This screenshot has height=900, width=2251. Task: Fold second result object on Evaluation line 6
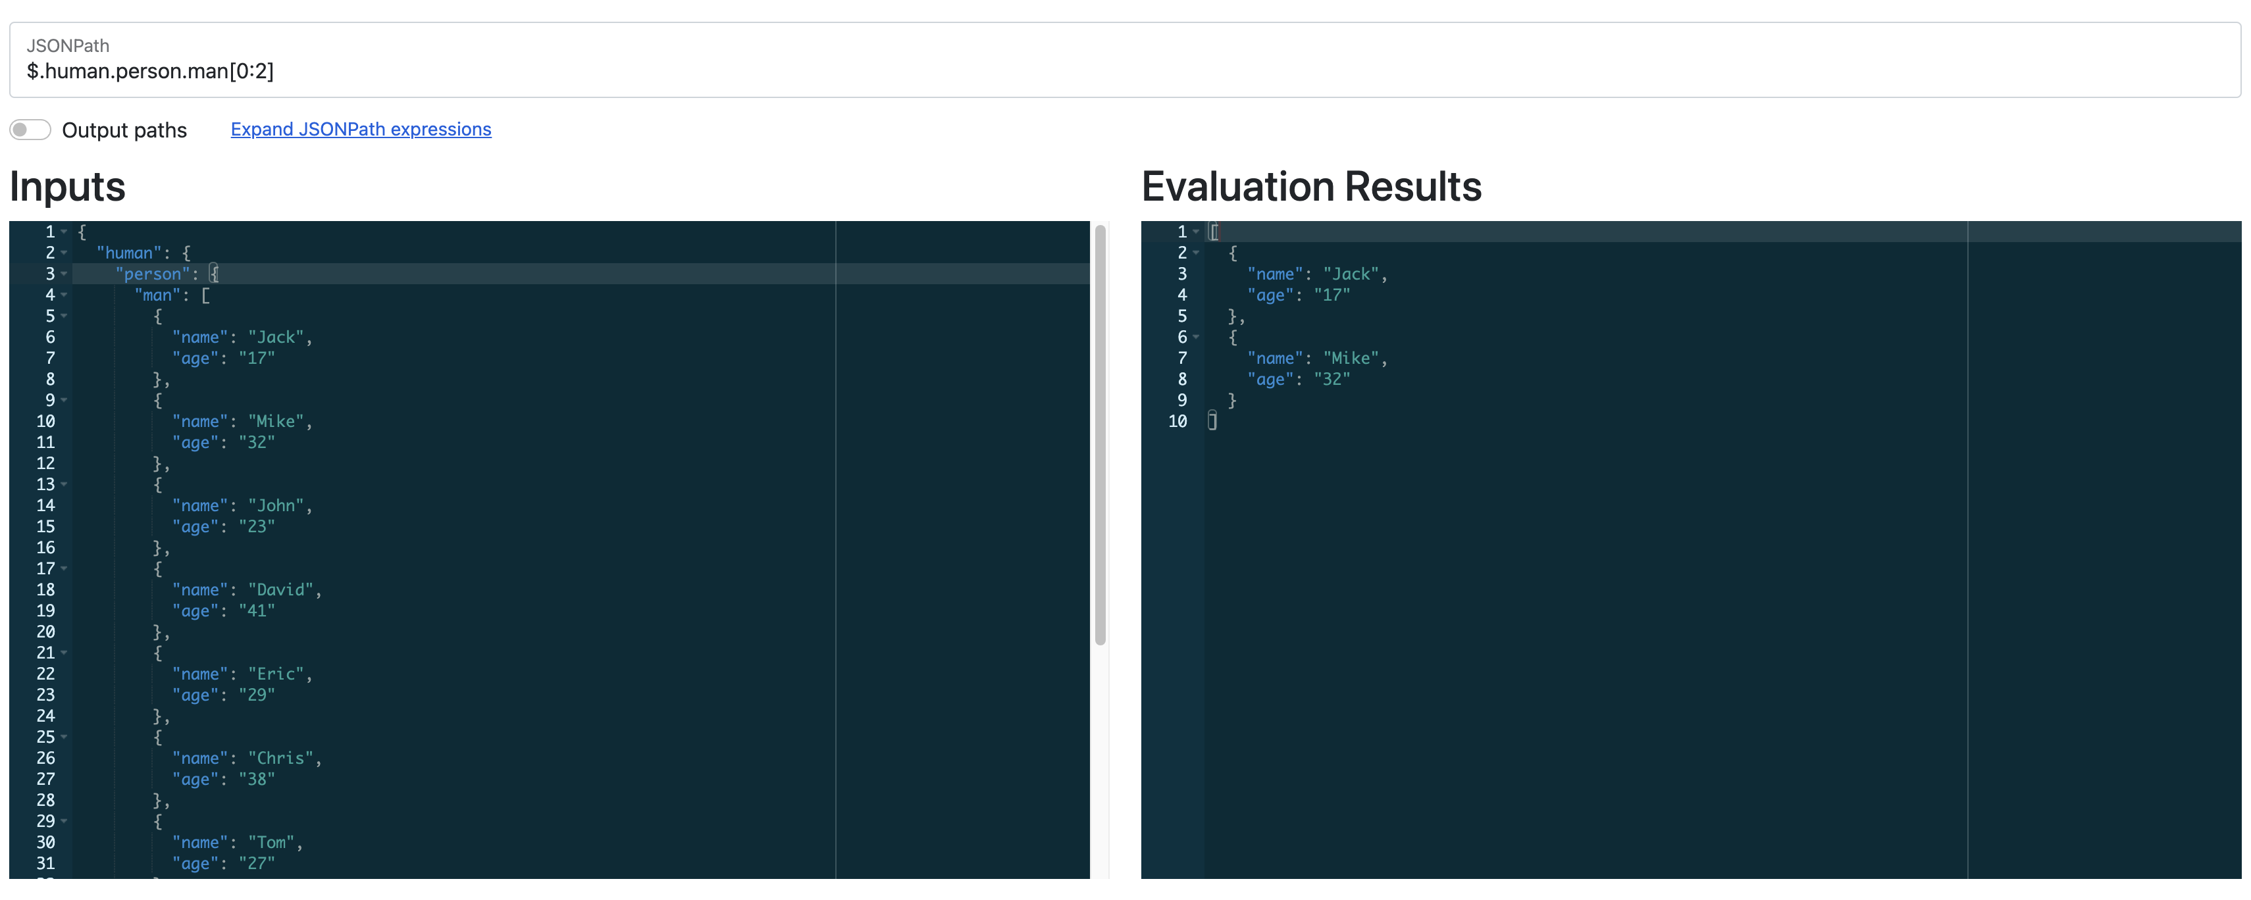click(x=1197, y=337)
